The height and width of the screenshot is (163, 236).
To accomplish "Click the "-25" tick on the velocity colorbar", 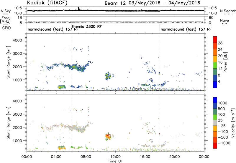I will (x=222, y=126).
